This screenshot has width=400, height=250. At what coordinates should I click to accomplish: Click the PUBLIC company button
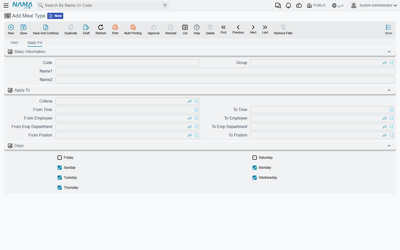(x=316, y=5)
